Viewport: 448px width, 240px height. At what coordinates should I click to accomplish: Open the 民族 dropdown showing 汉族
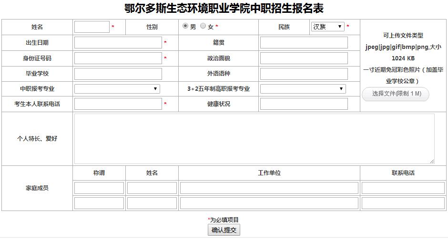click(328, 27)
